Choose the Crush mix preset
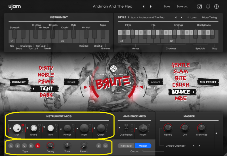 pos(181,85)
